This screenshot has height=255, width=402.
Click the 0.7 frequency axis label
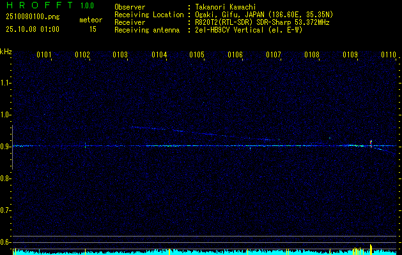6,210
